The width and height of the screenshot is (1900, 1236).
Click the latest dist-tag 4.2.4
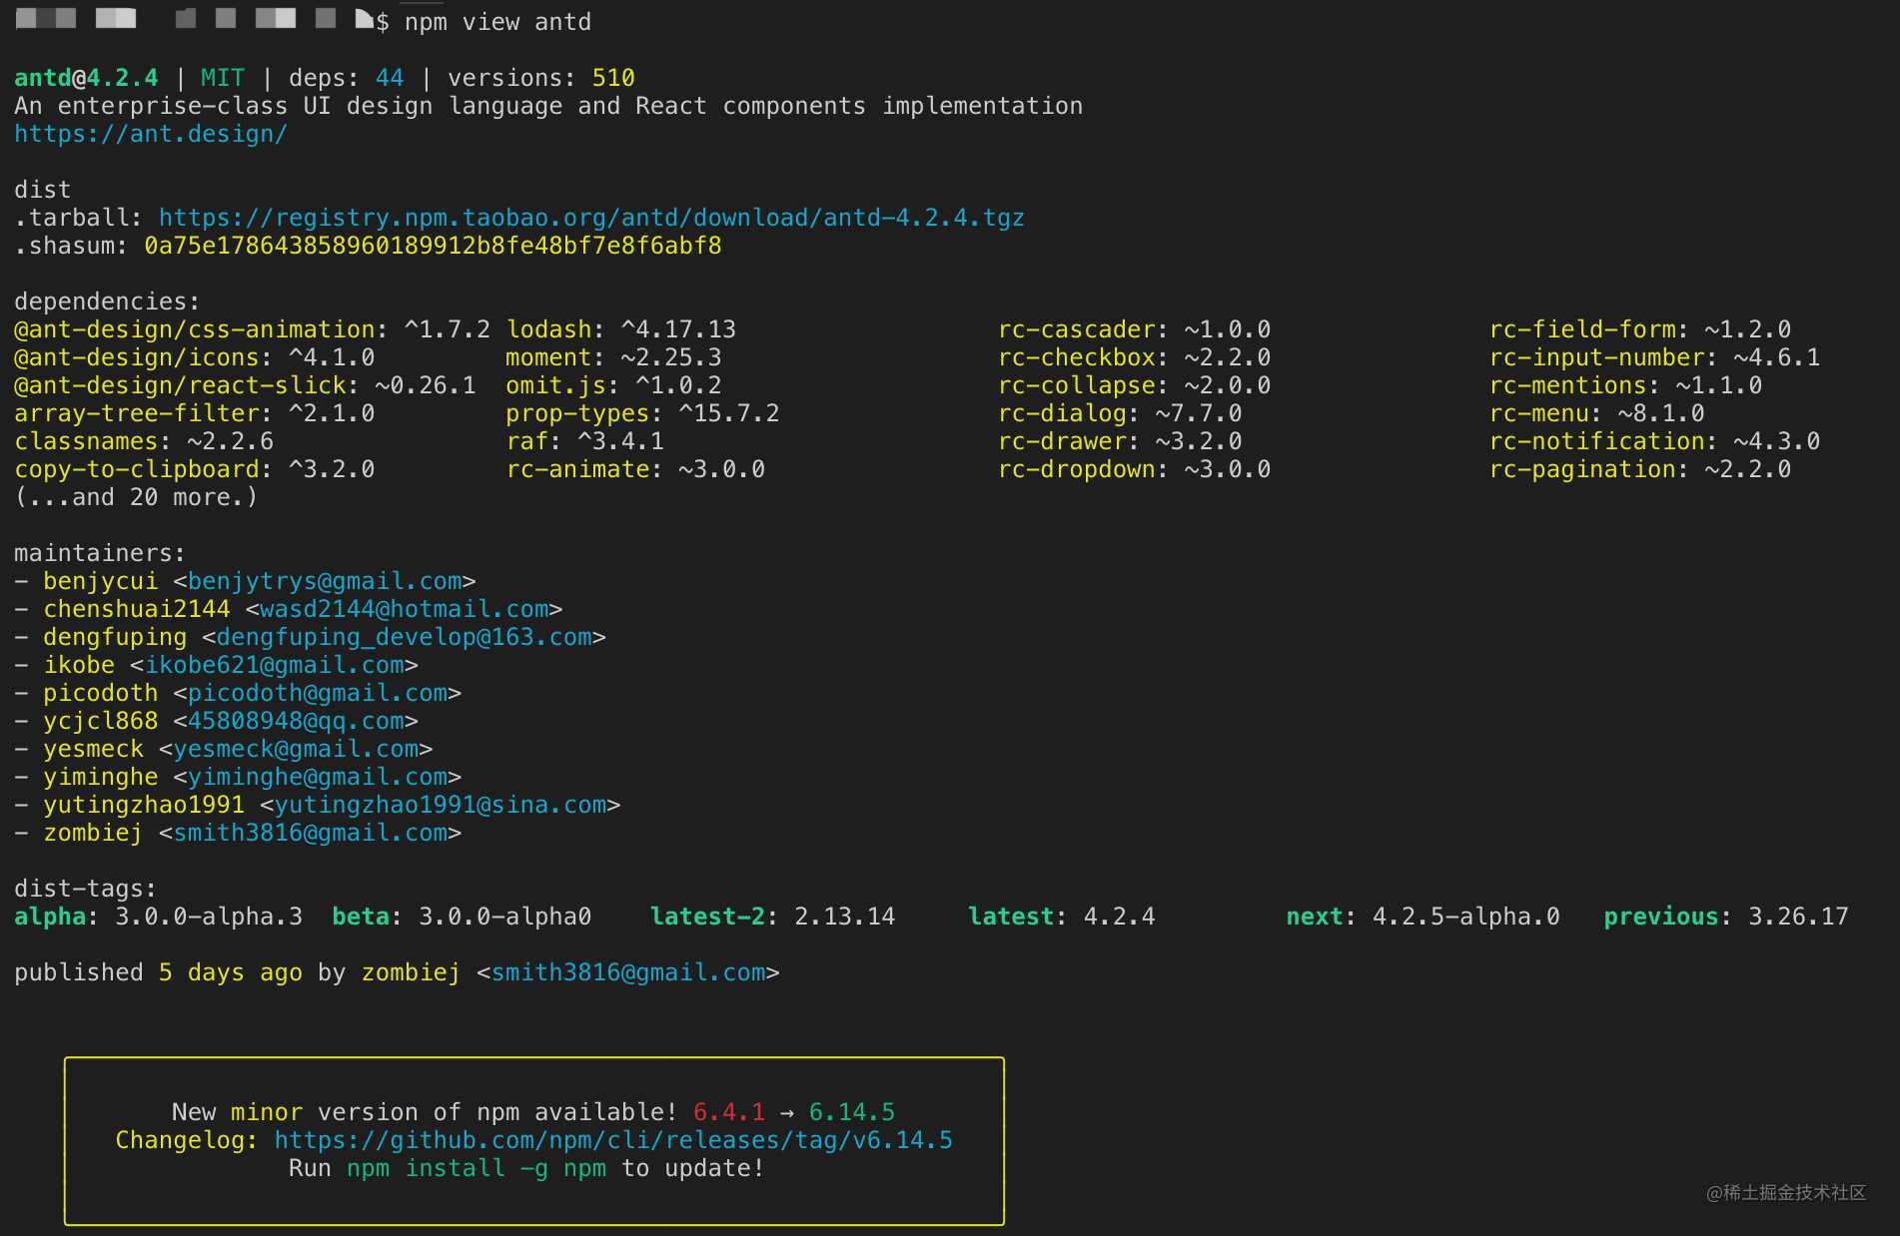point(1061,917)
